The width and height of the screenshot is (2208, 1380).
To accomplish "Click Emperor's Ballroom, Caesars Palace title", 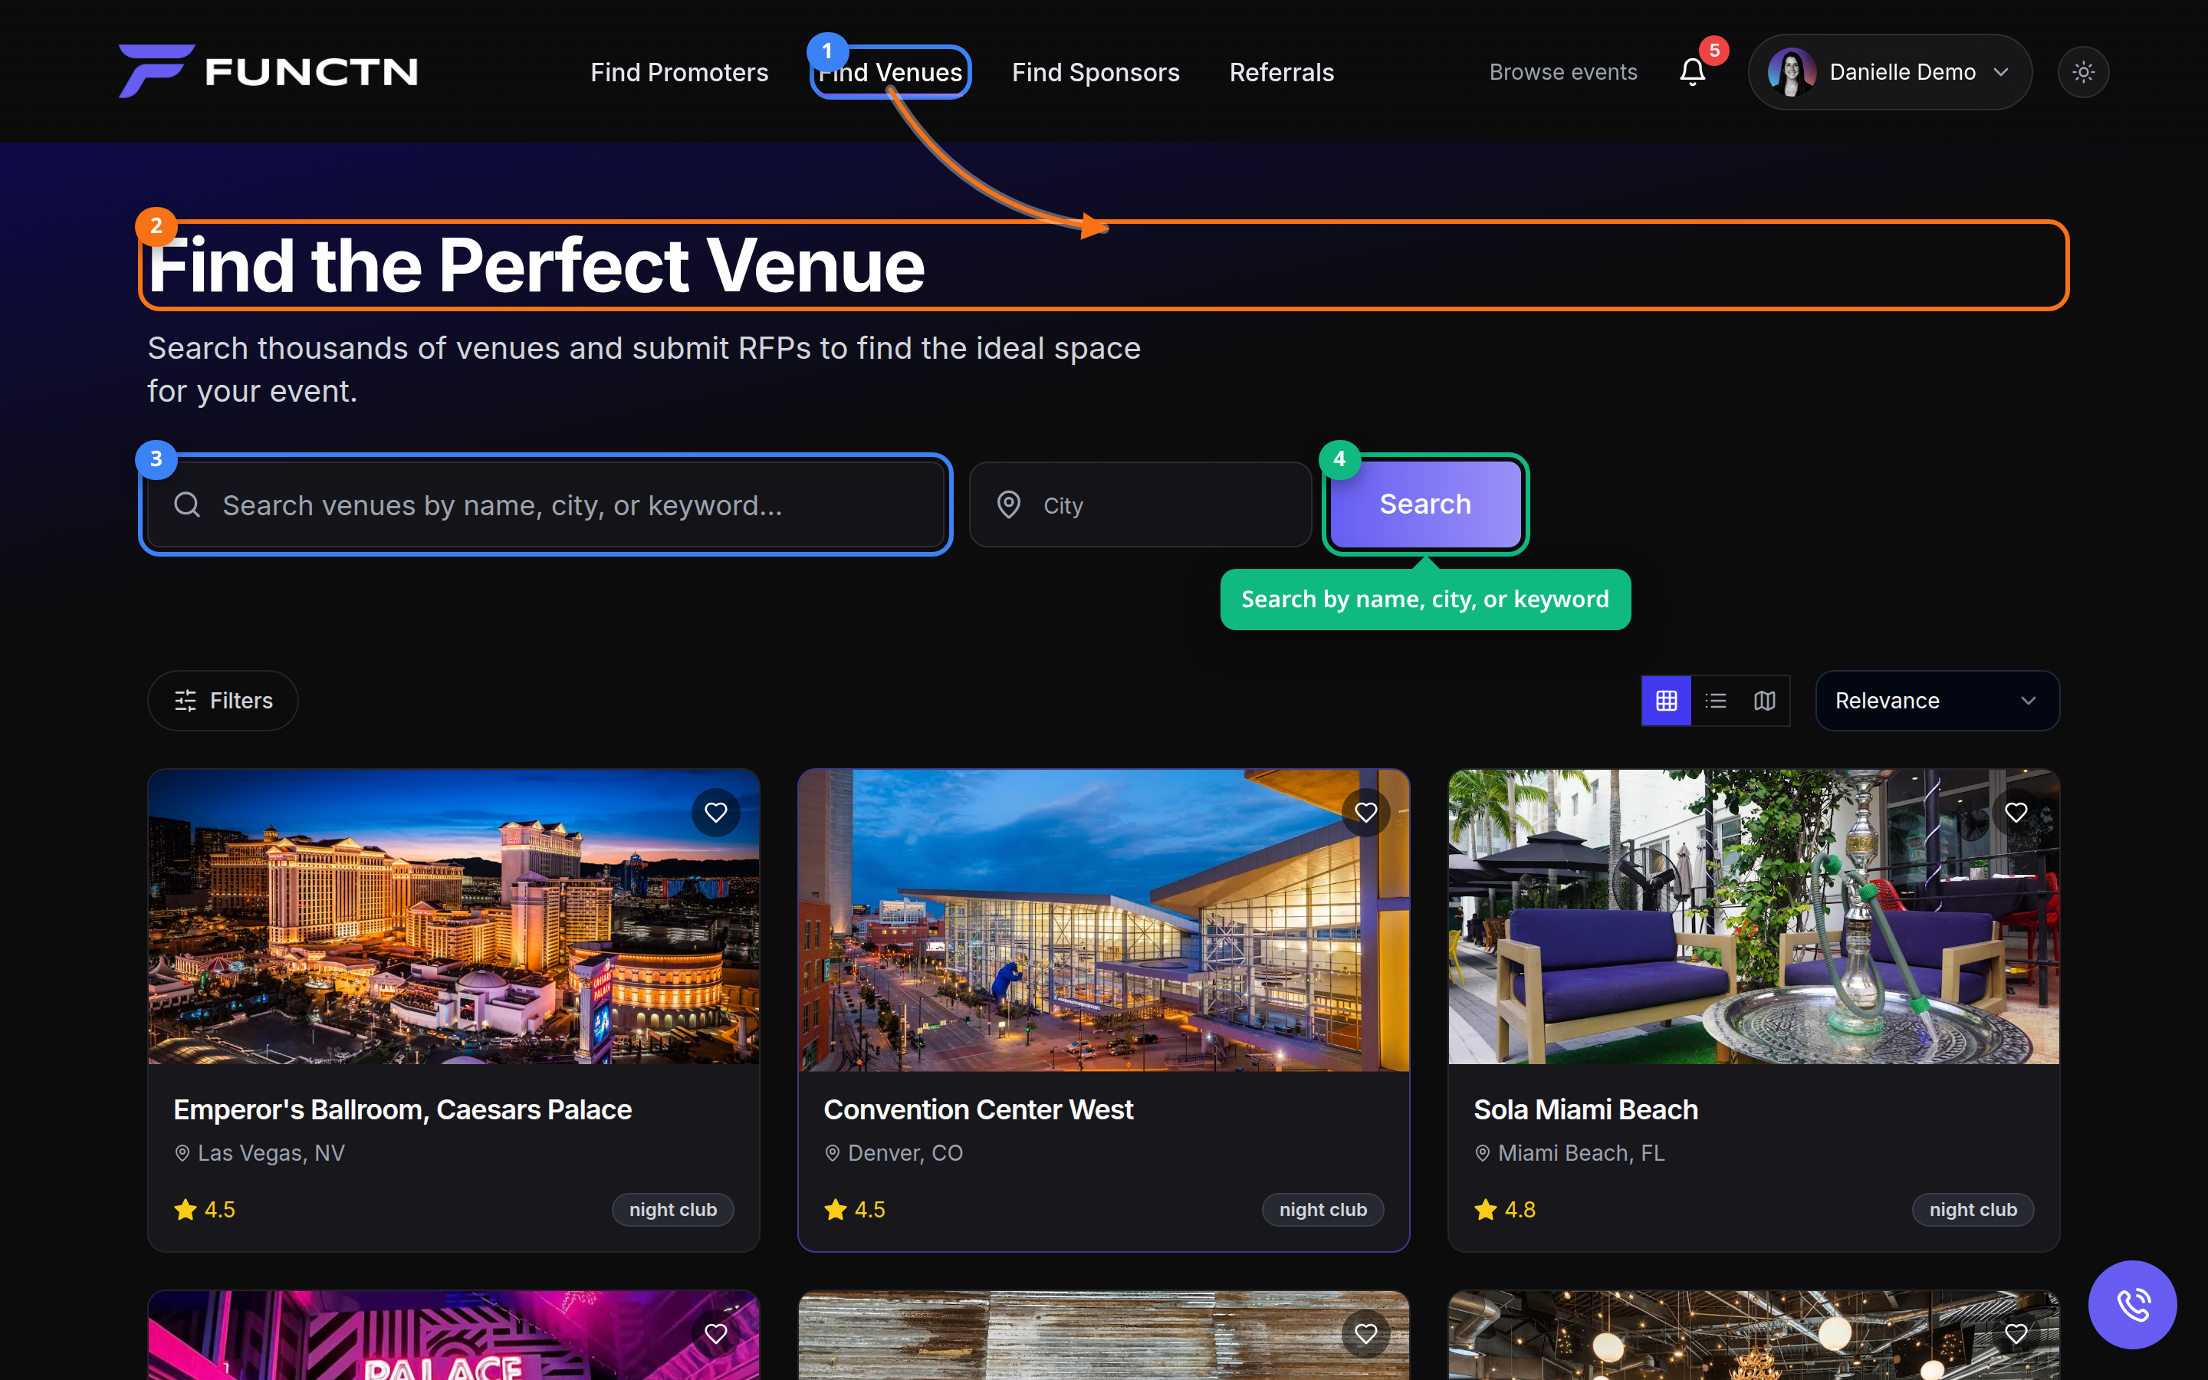I will [402, 1110].
